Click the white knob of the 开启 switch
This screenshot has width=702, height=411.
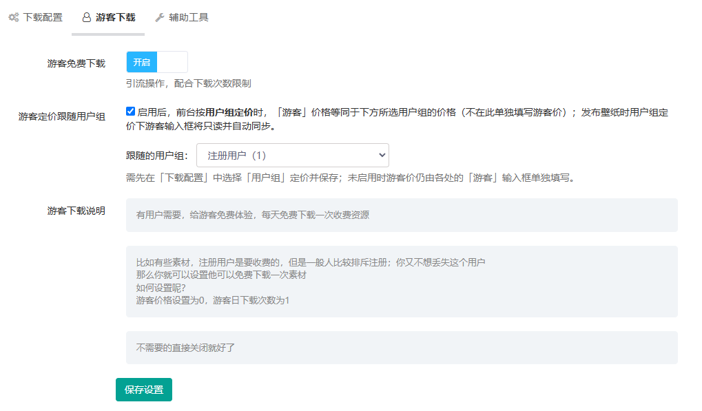click(172, 62)
